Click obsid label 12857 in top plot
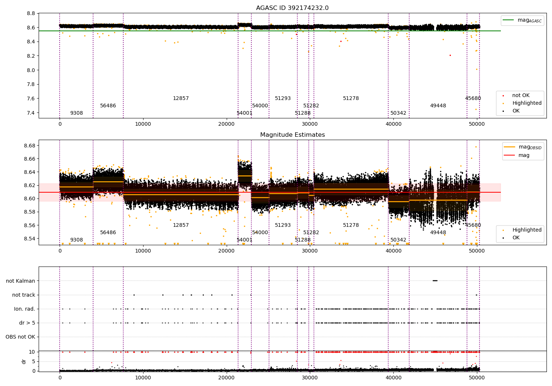This screenshot has width=552, height=386. (x=181, y=99)
